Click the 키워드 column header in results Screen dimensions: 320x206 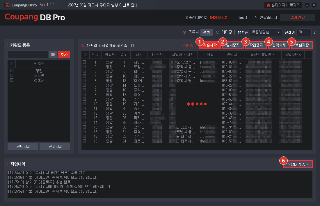[110, 55]
